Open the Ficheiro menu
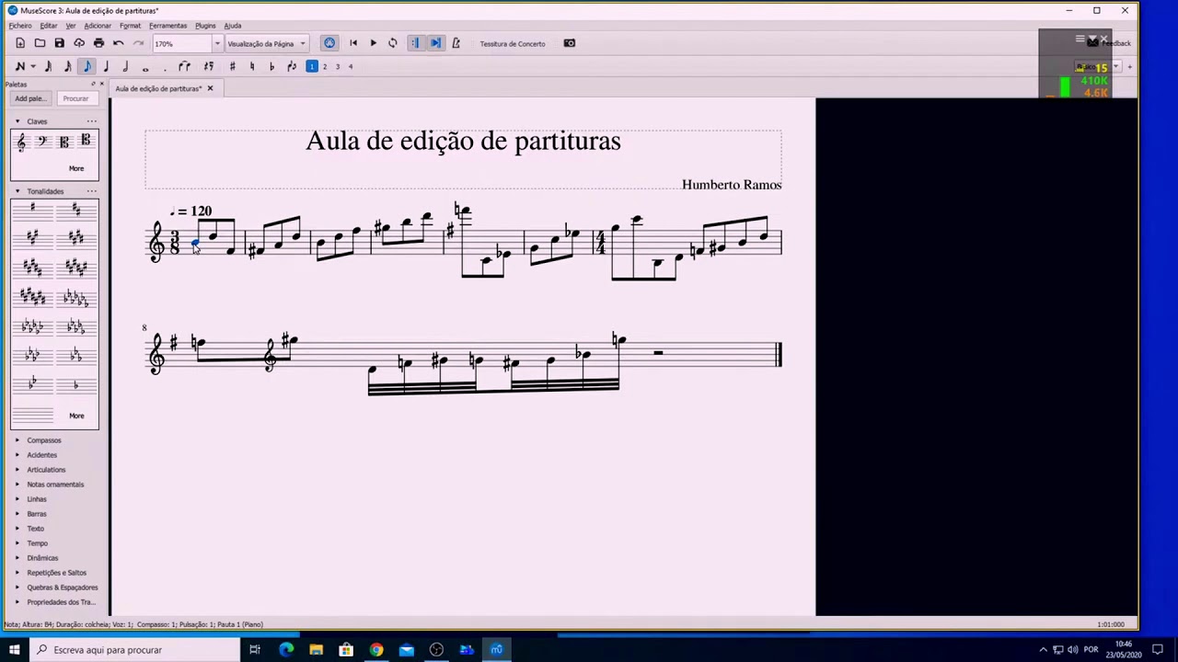Image resolution: width=1178 pixels, height=662 pixels. 20,26
